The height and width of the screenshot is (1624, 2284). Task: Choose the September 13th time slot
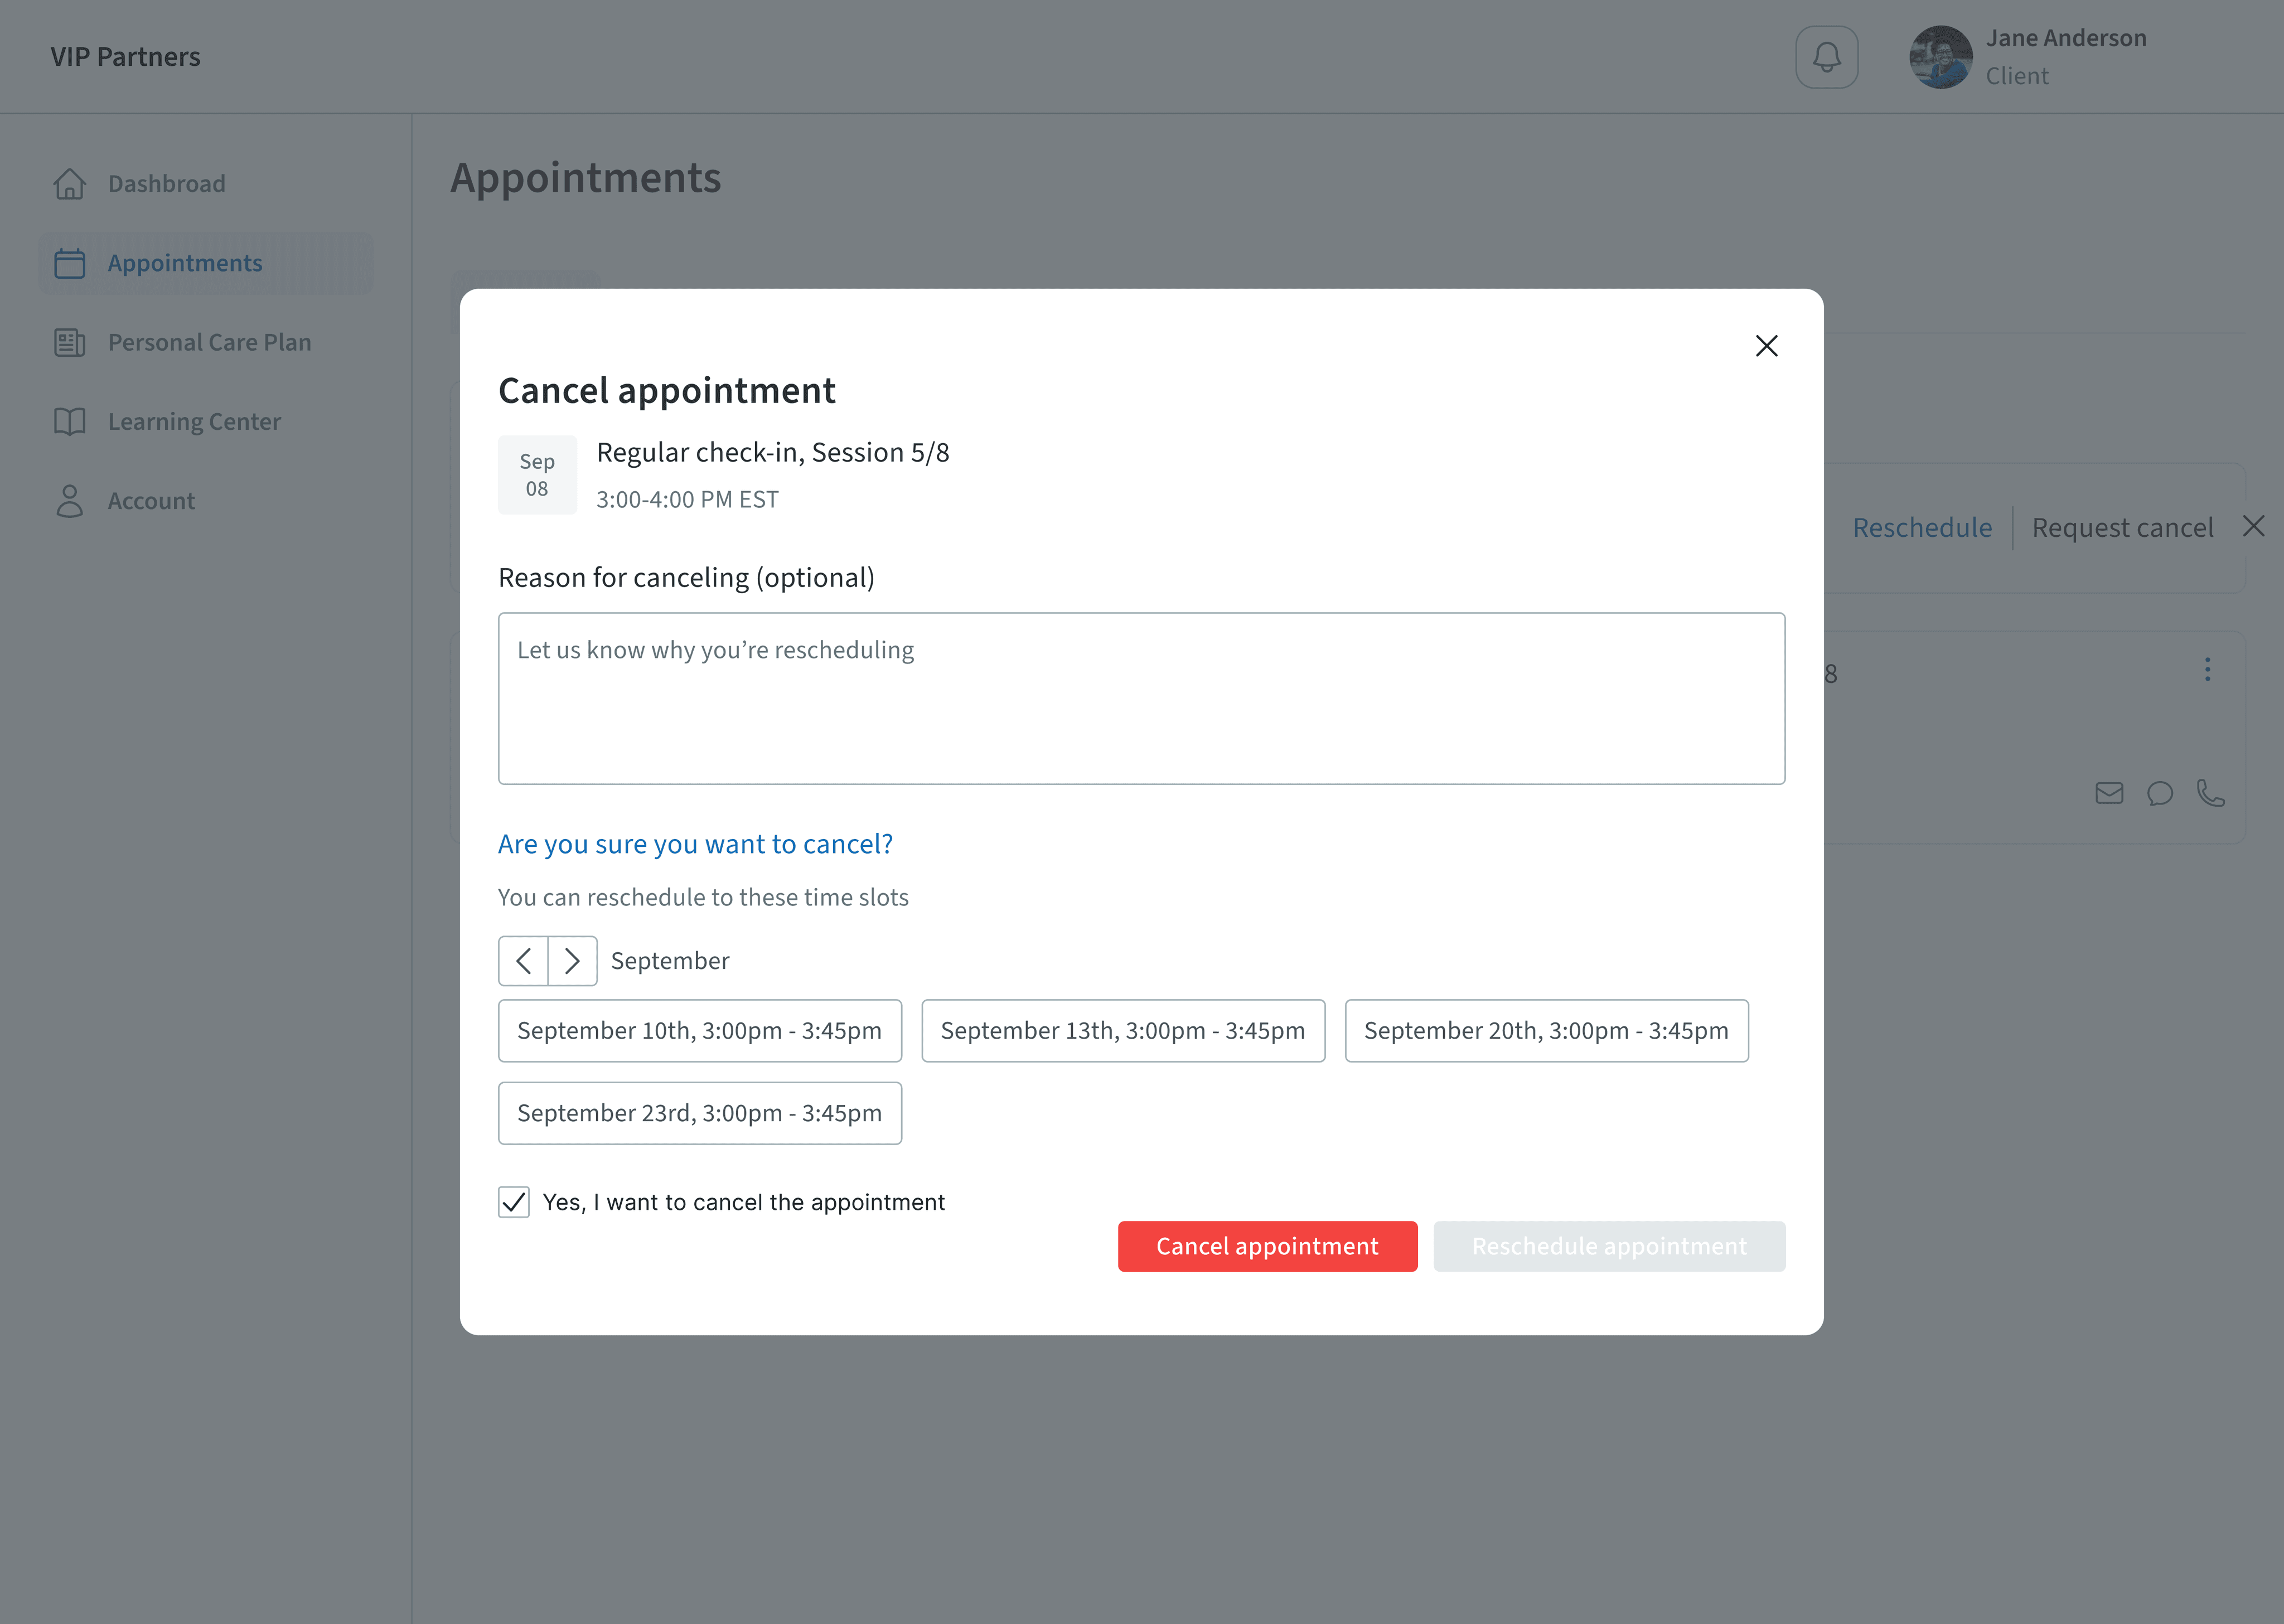(x=1122, y=1031)
